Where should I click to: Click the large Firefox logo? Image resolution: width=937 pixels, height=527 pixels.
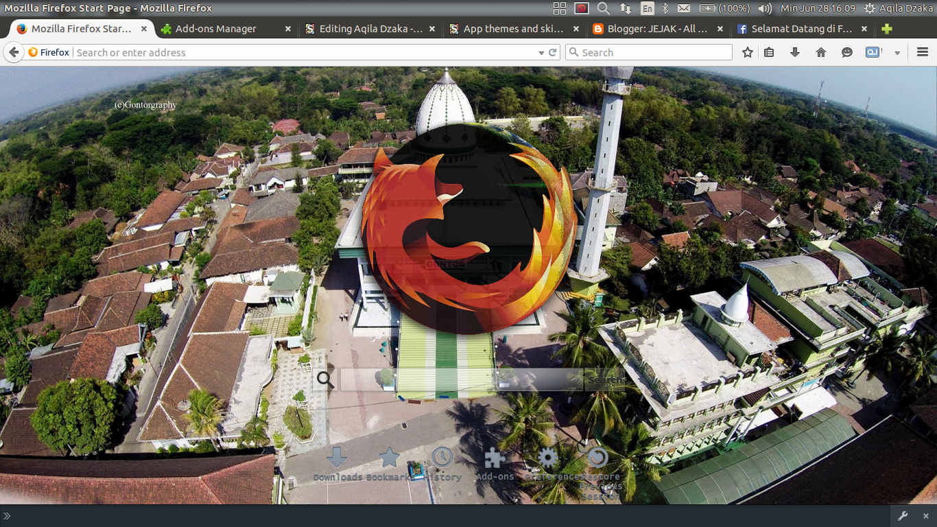468,230
